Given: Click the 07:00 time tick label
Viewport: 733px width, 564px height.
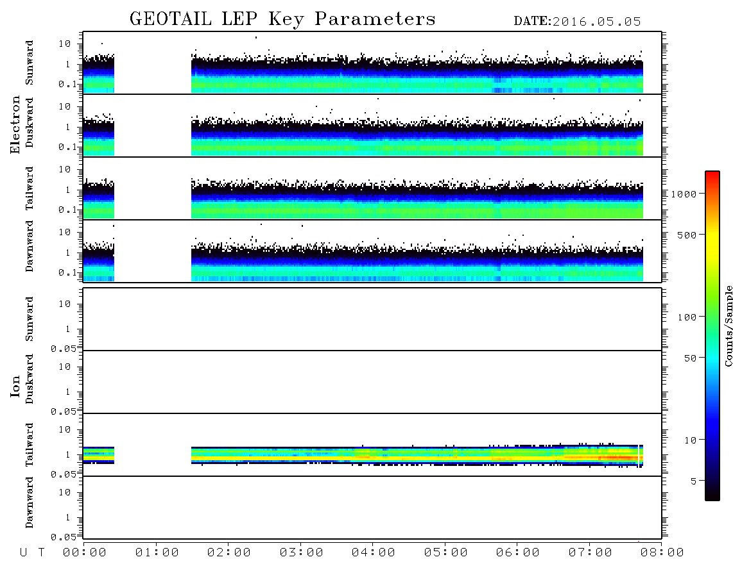Looking at the screenshot, I should (591, 553).
